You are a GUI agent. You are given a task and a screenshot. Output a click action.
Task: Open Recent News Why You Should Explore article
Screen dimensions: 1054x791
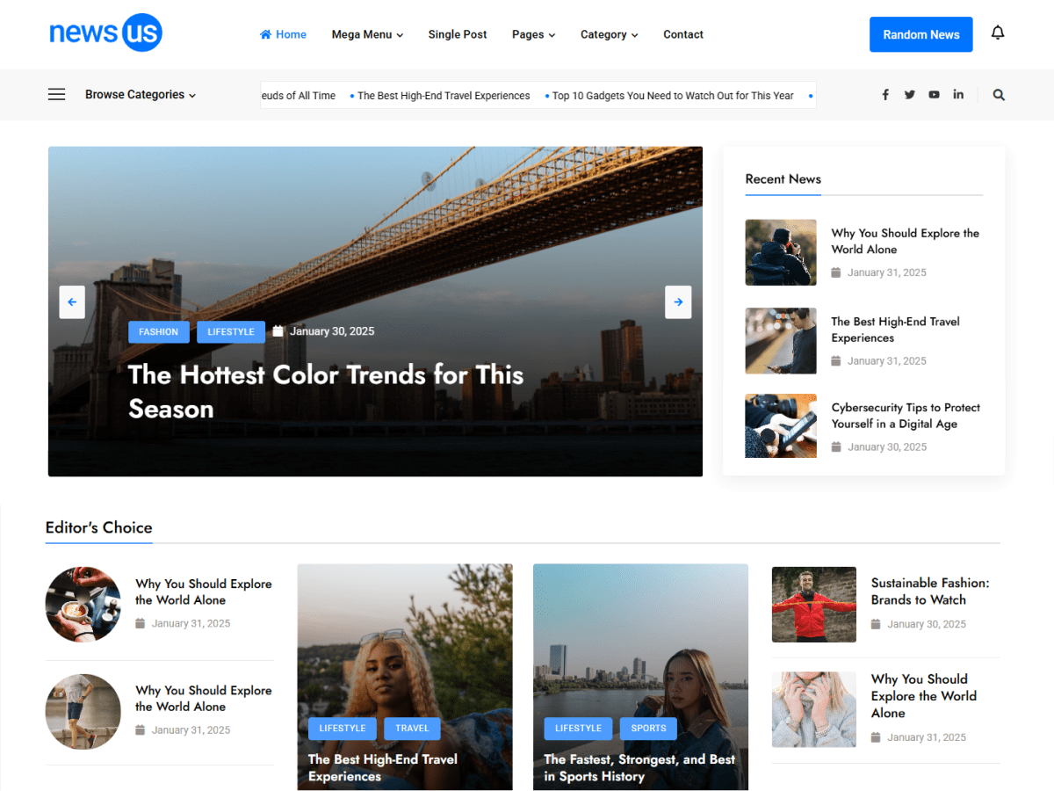[906, 241]
